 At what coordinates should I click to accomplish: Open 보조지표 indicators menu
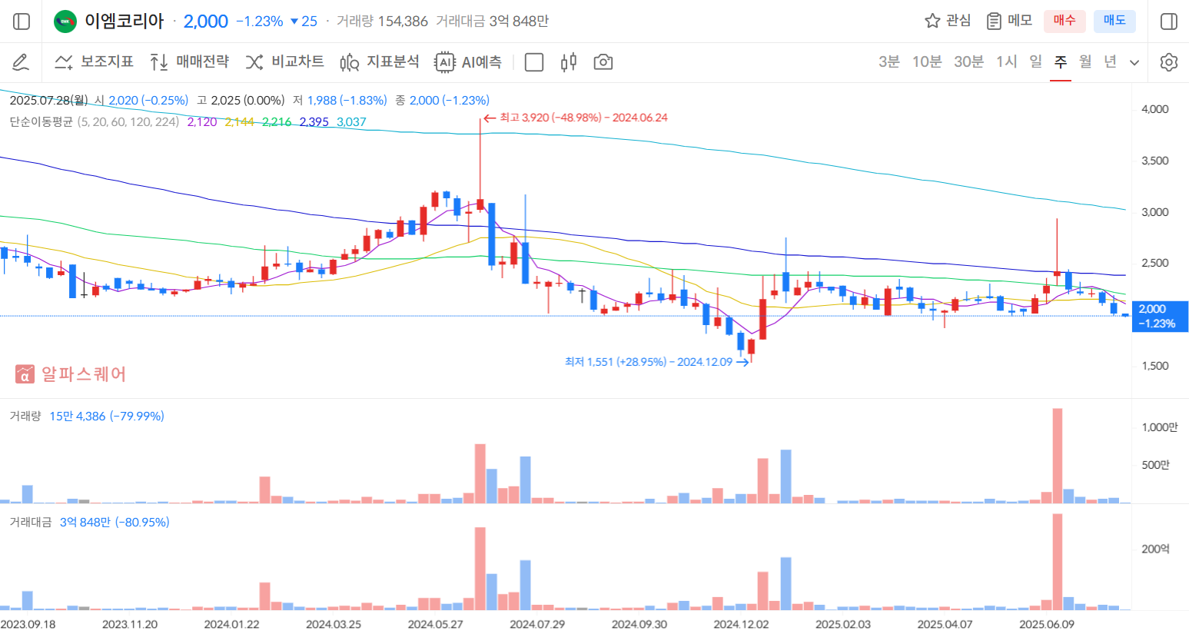point(95,62)
